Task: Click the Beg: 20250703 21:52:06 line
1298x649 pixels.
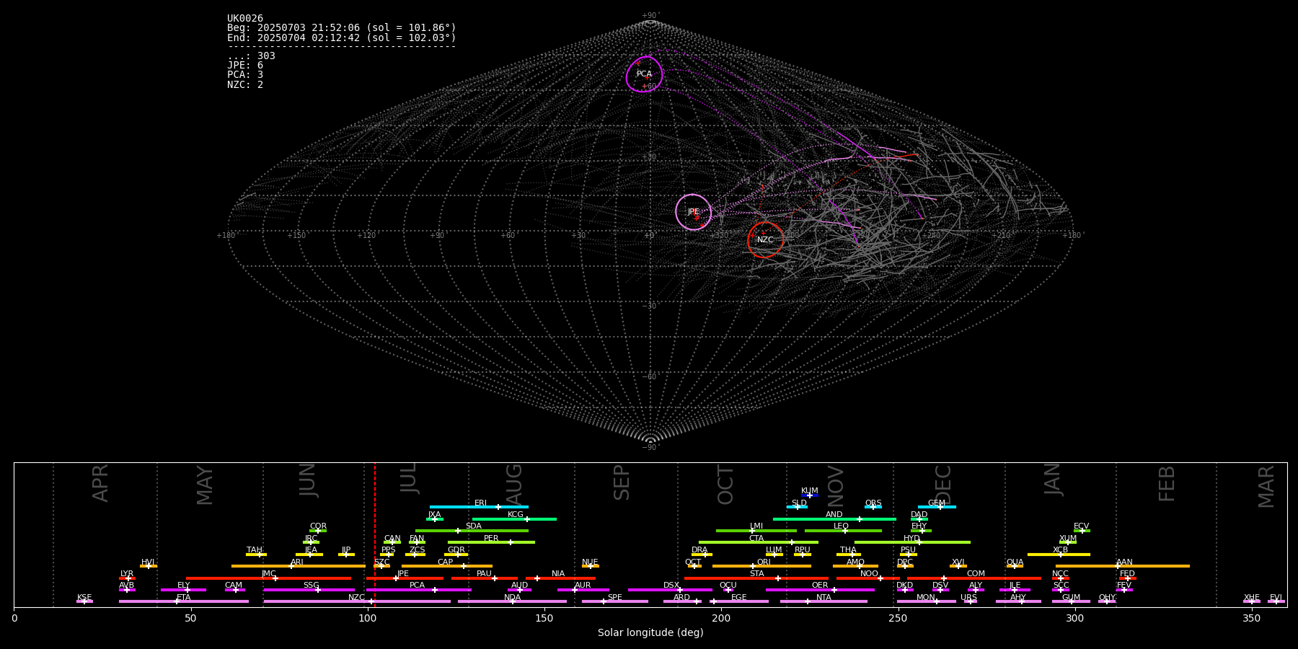Action: pyautogui.click(x=342, y=28)
